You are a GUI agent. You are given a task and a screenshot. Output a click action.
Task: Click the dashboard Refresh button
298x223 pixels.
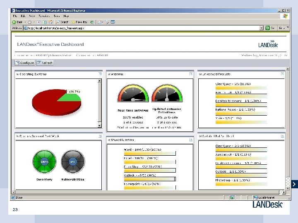pos(45,63)
